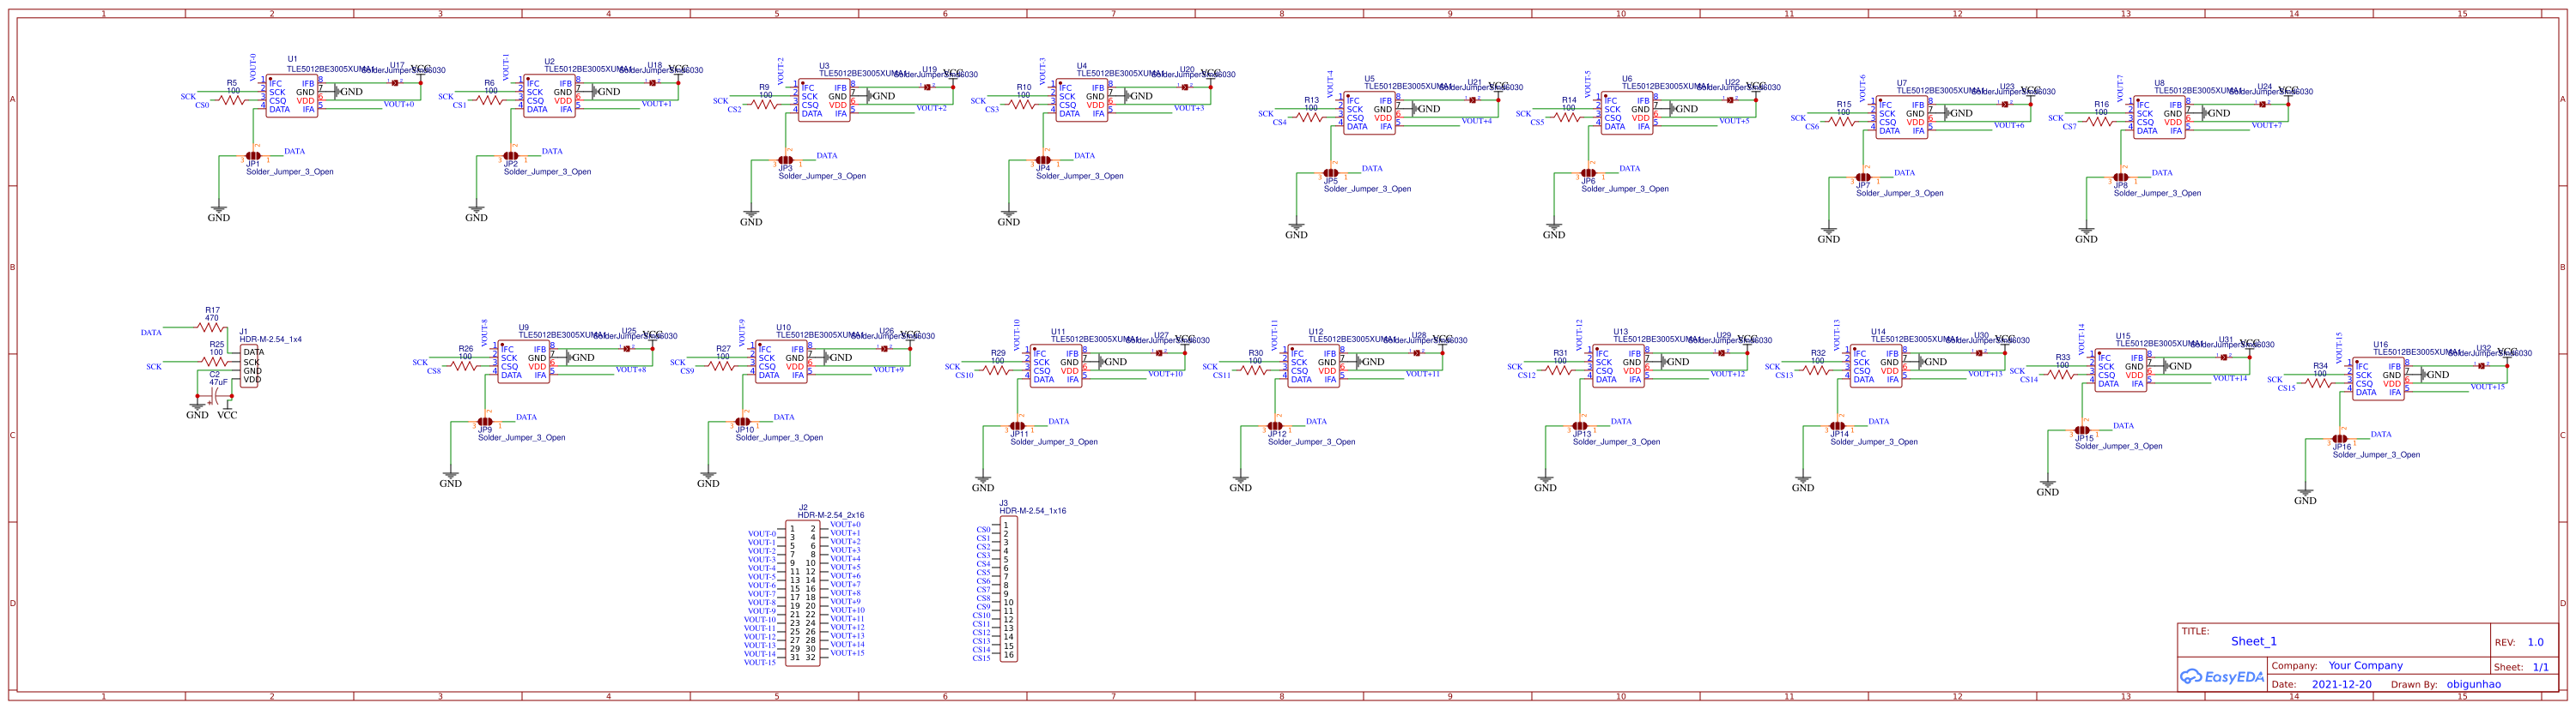This screenshot has width=2576, height=709.
Task: Click the JP3 solder jumper symbol
Action: tap(785, 159)
